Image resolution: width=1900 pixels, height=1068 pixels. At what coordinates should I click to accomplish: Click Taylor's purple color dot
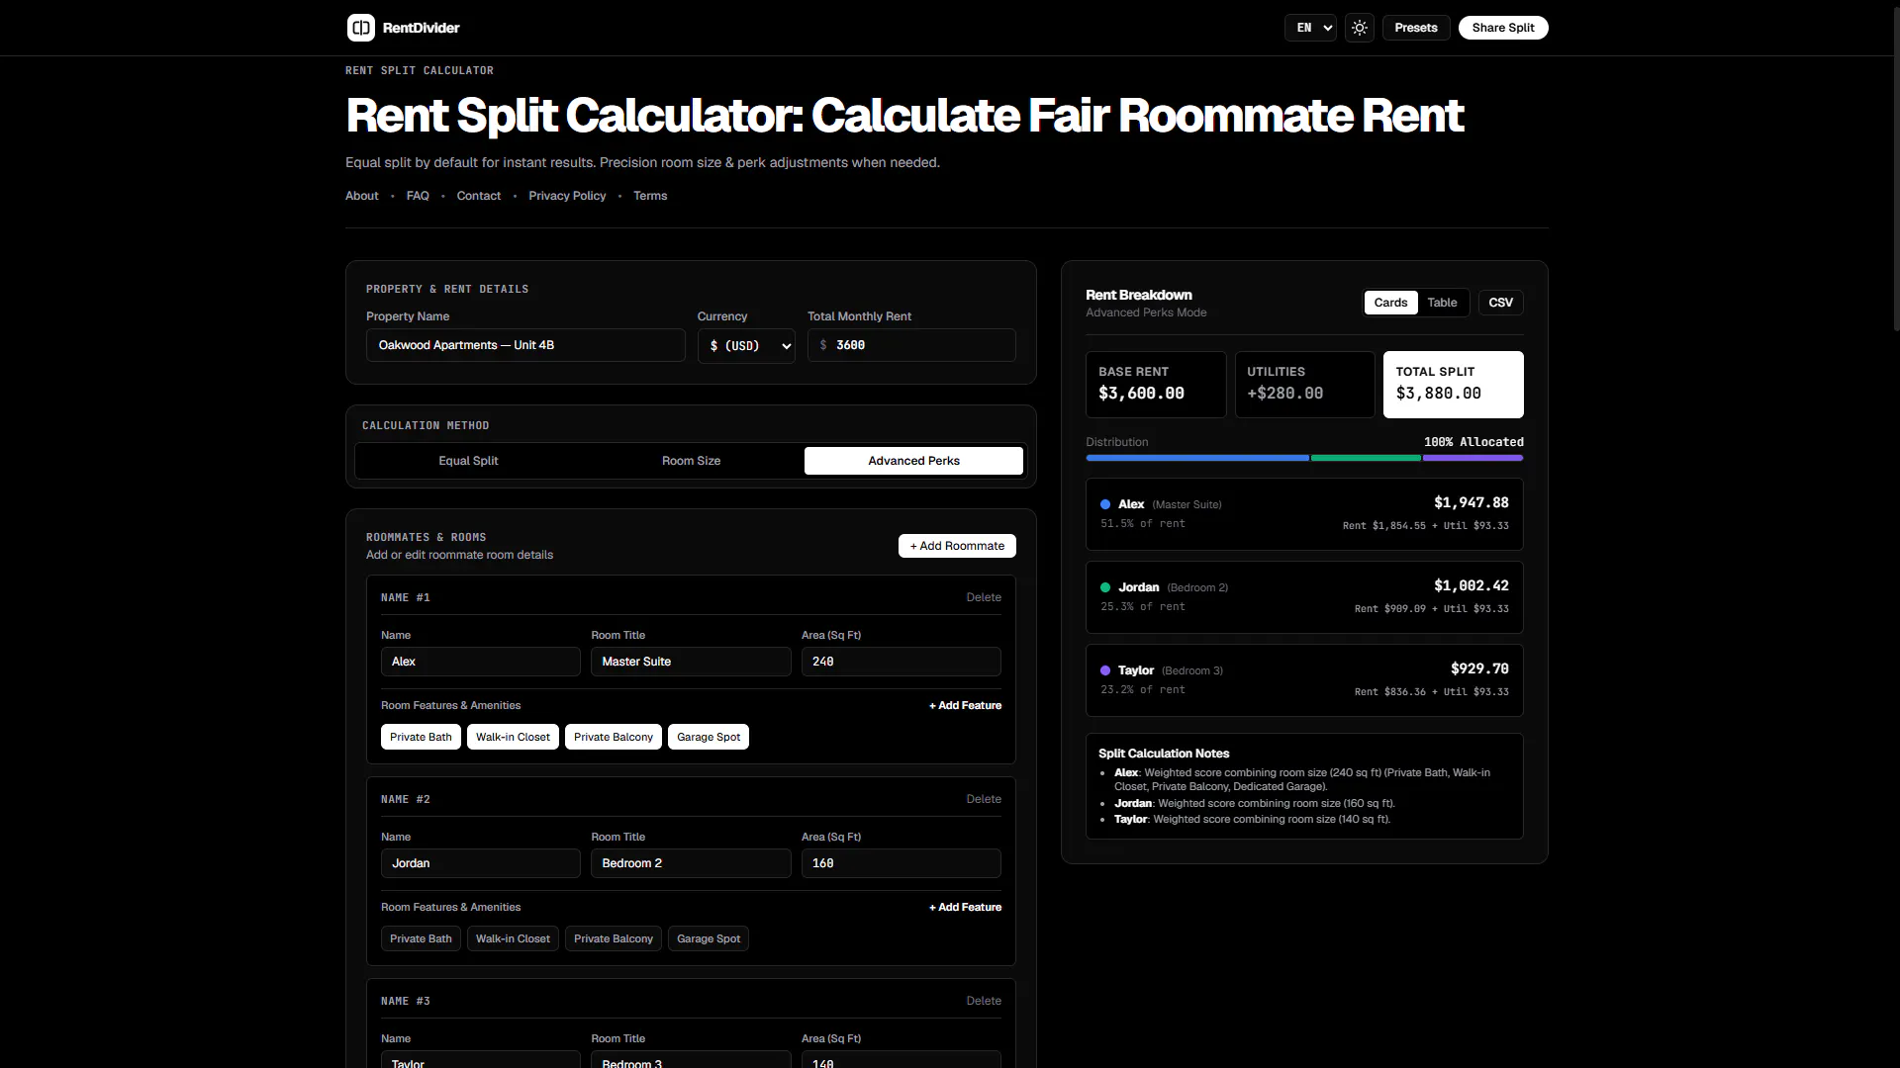tap(1105, 670)
